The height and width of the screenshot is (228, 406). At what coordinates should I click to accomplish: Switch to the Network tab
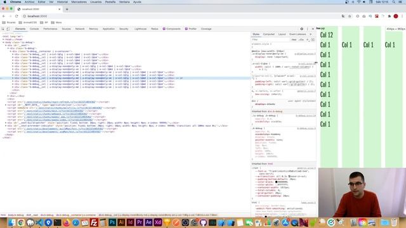80,29
